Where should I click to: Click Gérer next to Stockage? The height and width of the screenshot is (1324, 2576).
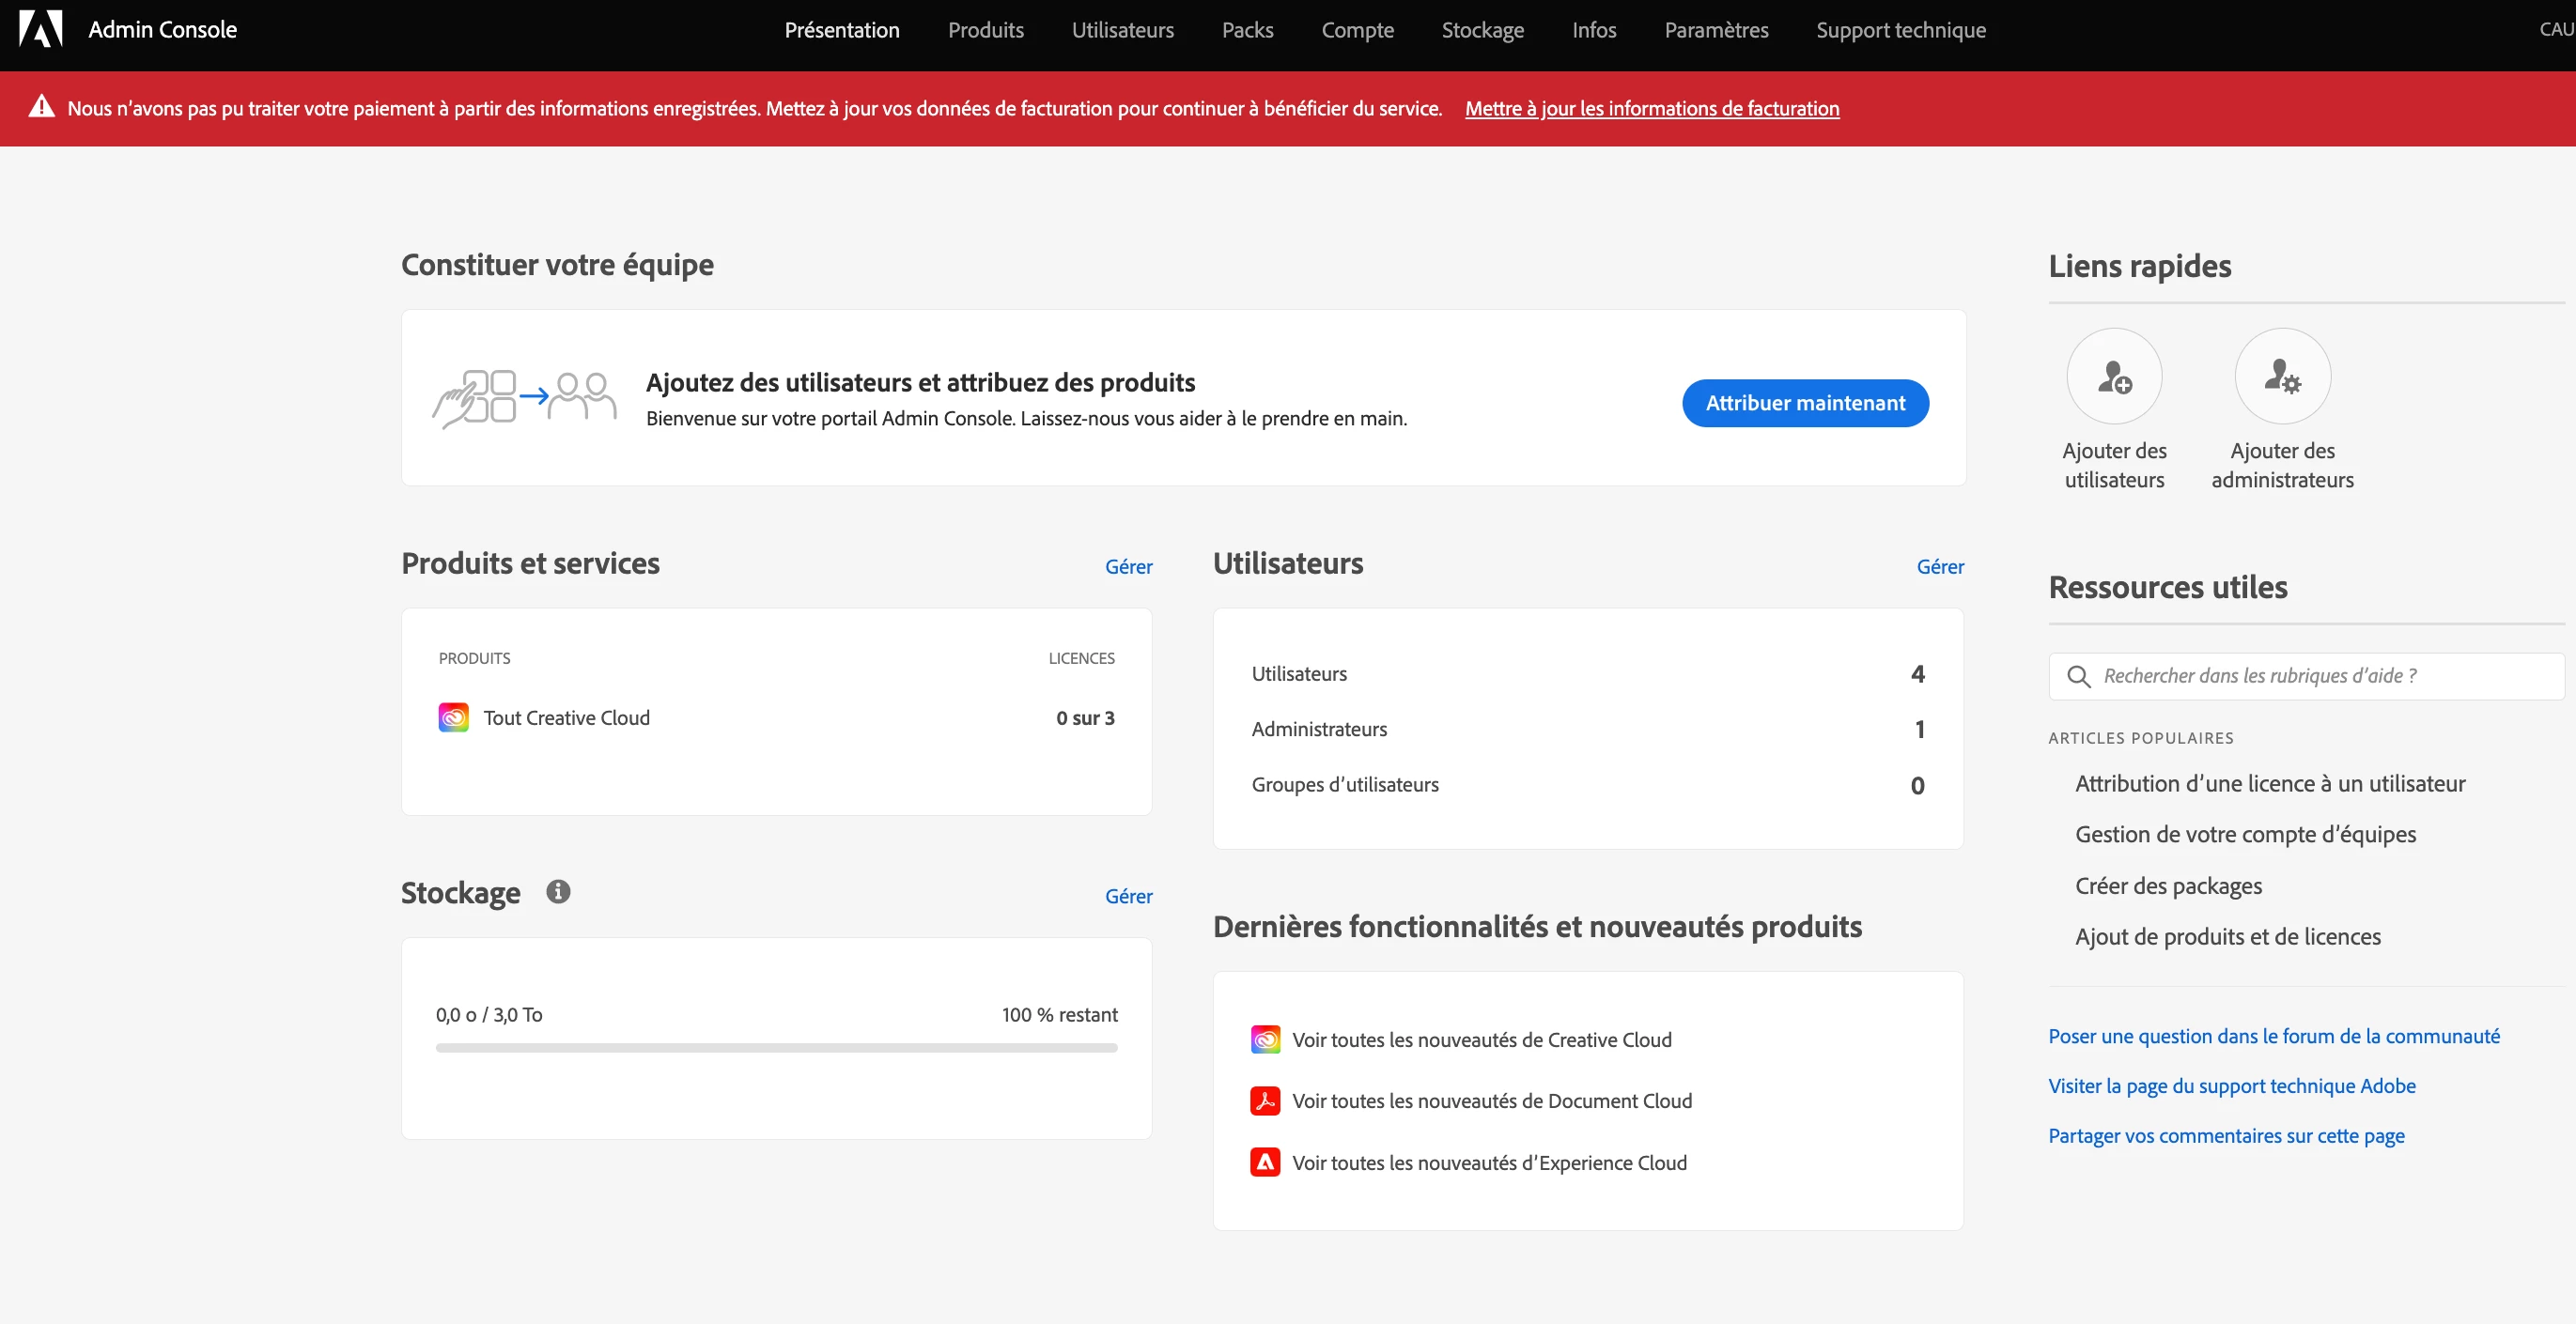pos(1128,897)
